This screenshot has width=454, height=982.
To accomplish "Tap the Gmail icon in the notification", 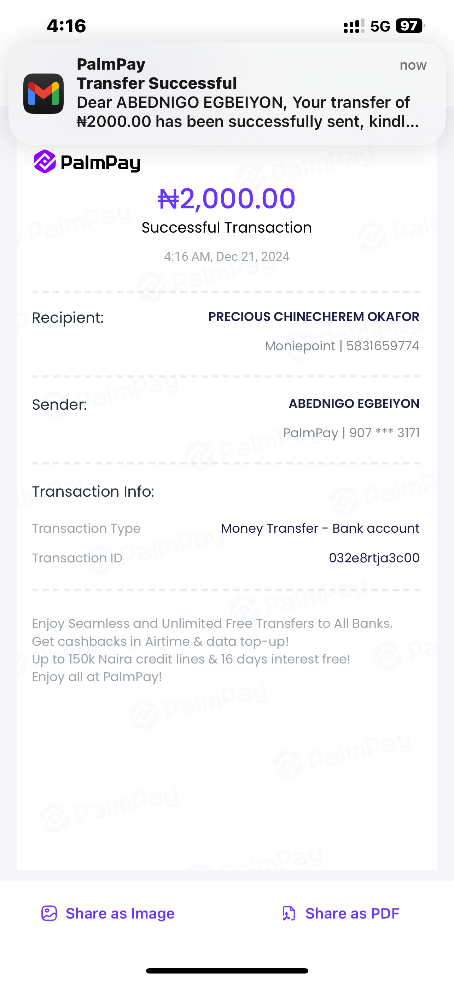I will click(x=43, y=93).
